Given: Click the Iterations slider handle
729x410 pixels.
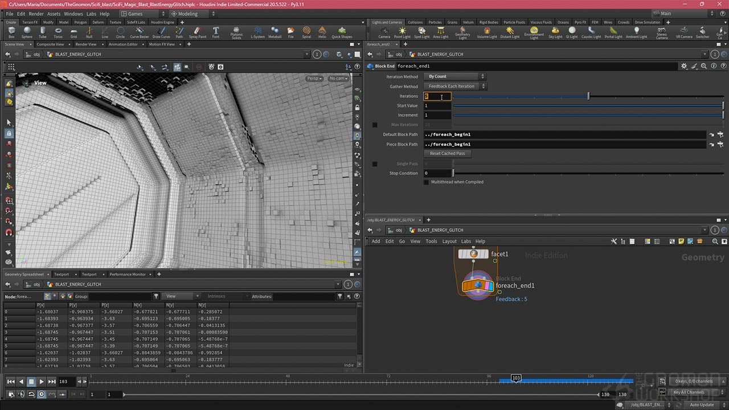Looking at the screenshot, I should (x=588, y=96).
